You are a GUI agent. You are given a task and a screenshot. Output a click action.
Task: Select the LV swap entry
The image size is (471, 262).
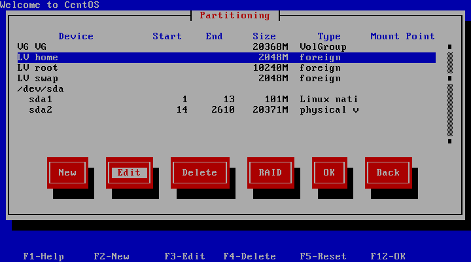click(226, 79)
